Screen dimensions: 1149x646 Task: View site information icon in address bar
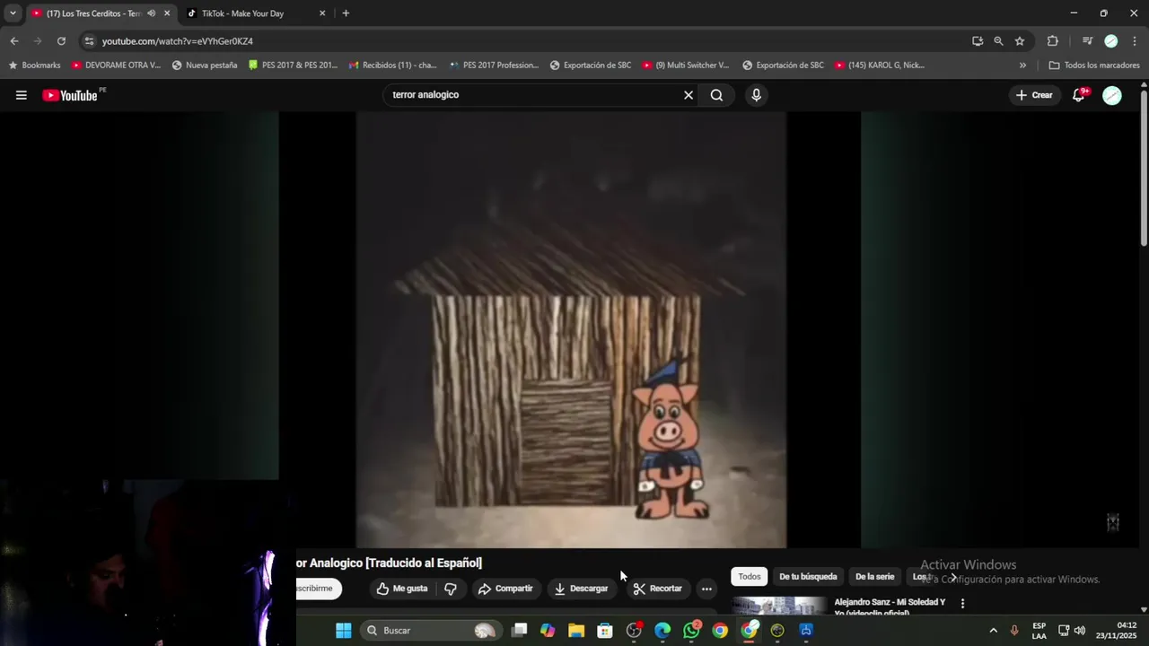pos(88,41)
